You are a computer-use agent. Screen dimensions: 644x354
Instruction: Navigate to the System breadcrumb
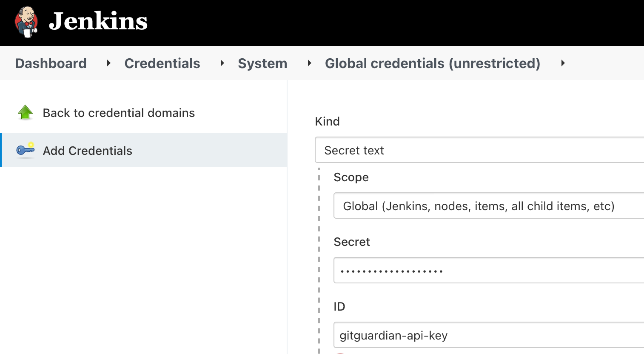(x=262, y=63)
